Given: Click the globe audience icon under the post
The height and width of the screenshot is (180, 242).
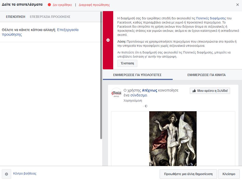Looking at the screenshot, I should [x=146, y=106].
